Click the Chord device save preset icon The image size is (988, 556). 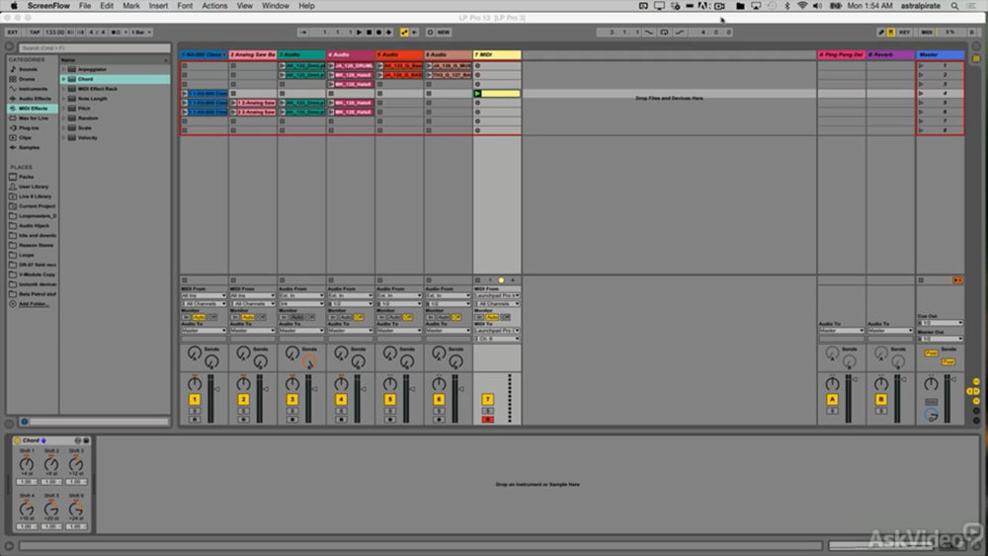86,440
